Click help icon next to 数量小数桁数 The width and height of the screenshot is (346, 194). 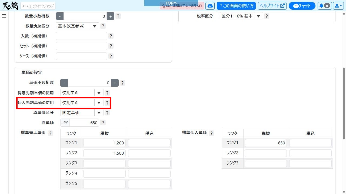coord(118,16)
